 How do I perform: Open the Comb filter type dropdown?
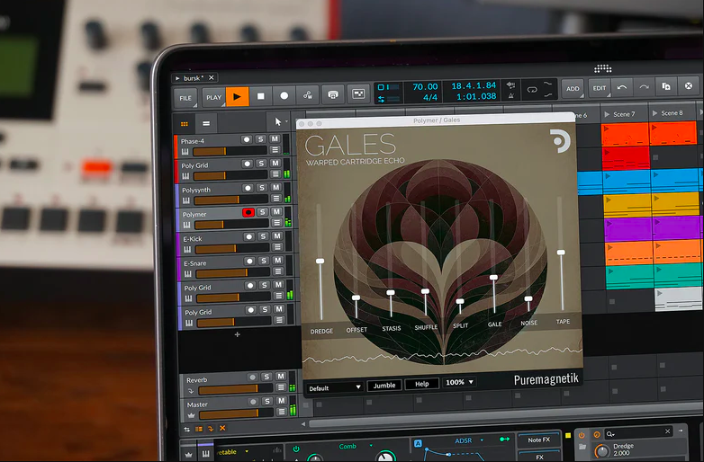[x=371, y=446]
